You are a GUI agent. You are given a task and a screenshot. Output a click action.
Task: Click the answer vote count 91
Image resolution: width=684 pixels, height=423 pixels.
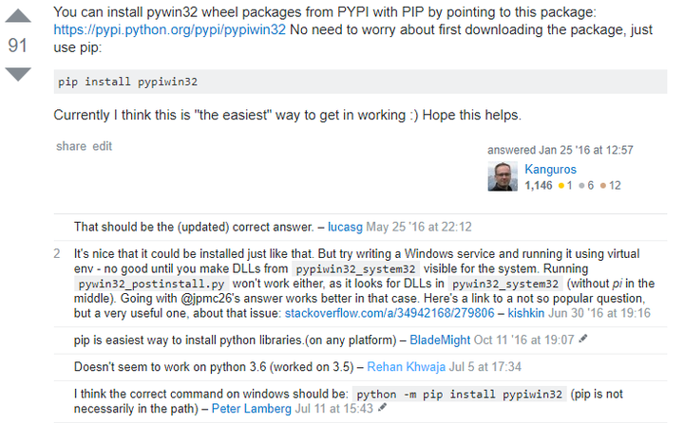click(x=18, y=46)
